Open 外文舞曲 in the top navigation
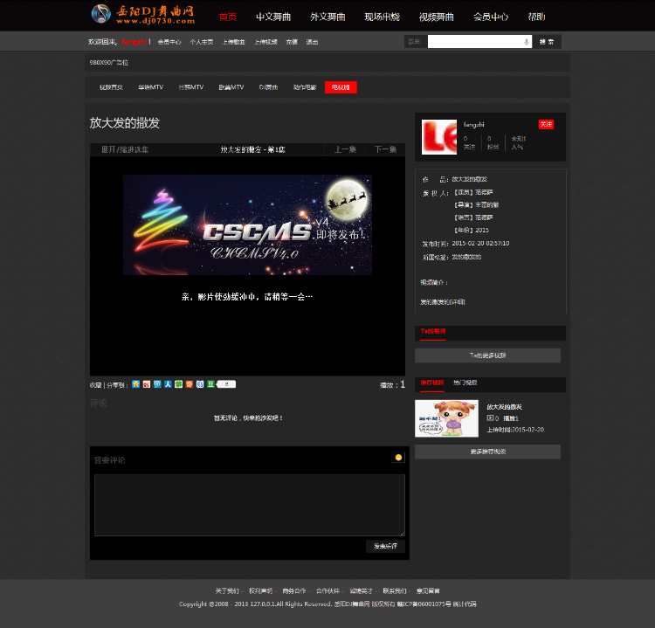The width and height of the screenshot is (655, 628). tap(327, 17)
